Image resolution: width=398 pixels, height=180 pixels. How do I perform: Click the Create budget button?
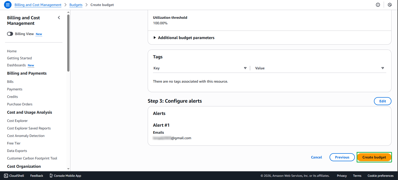374,157
